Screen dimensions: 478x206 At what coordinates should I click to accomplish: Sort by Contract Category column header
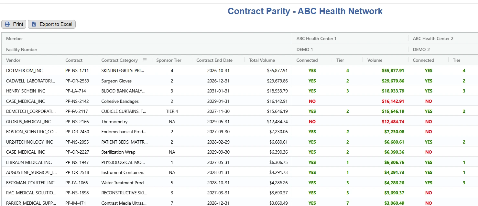click(x=119, y=60)
